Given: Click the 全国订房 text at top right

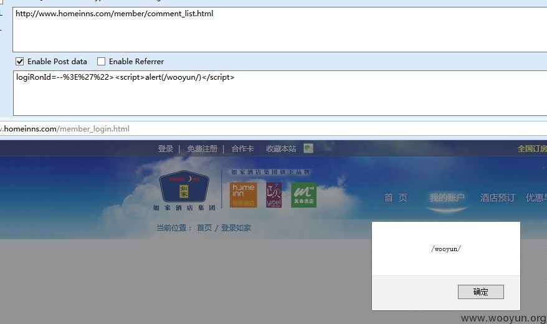Looking at the screenshot, I should tap(532, 149).
